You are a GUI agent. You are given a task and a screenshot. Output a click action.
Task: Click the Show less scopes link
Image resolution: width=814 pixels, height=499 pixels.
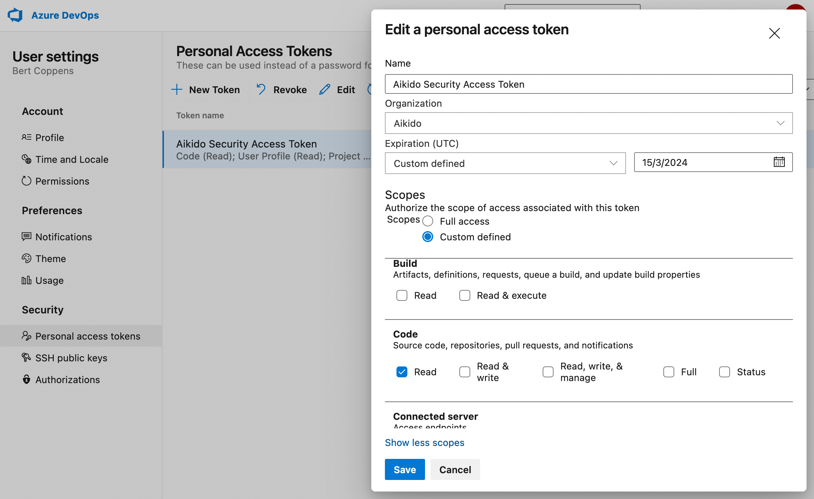425,443
